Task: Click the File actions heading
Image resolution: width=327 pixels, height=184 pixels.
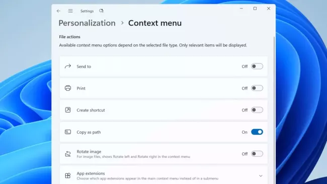Action: (x=69, y=37)
